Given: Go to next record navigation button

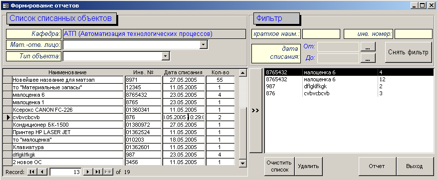Looking at the screenshot, I should point(88,172).
